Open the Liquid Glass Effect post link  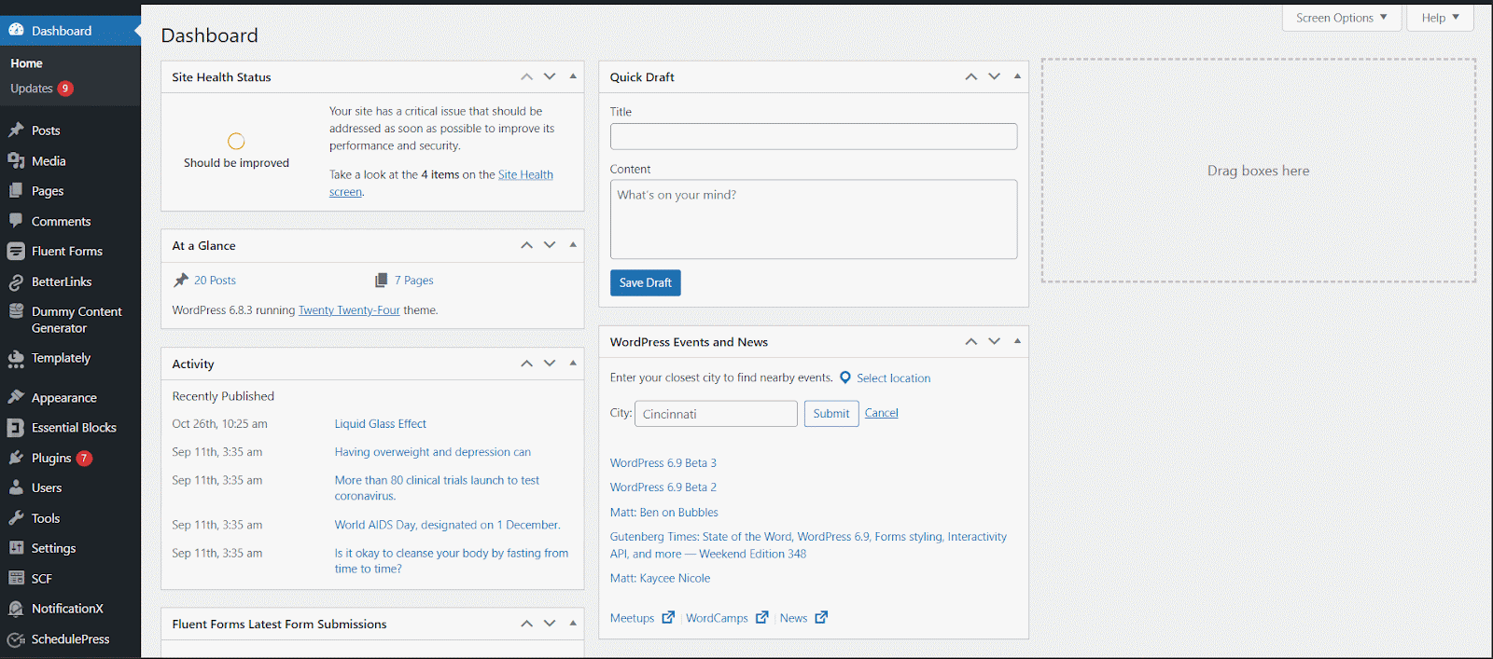coord(380,424)
